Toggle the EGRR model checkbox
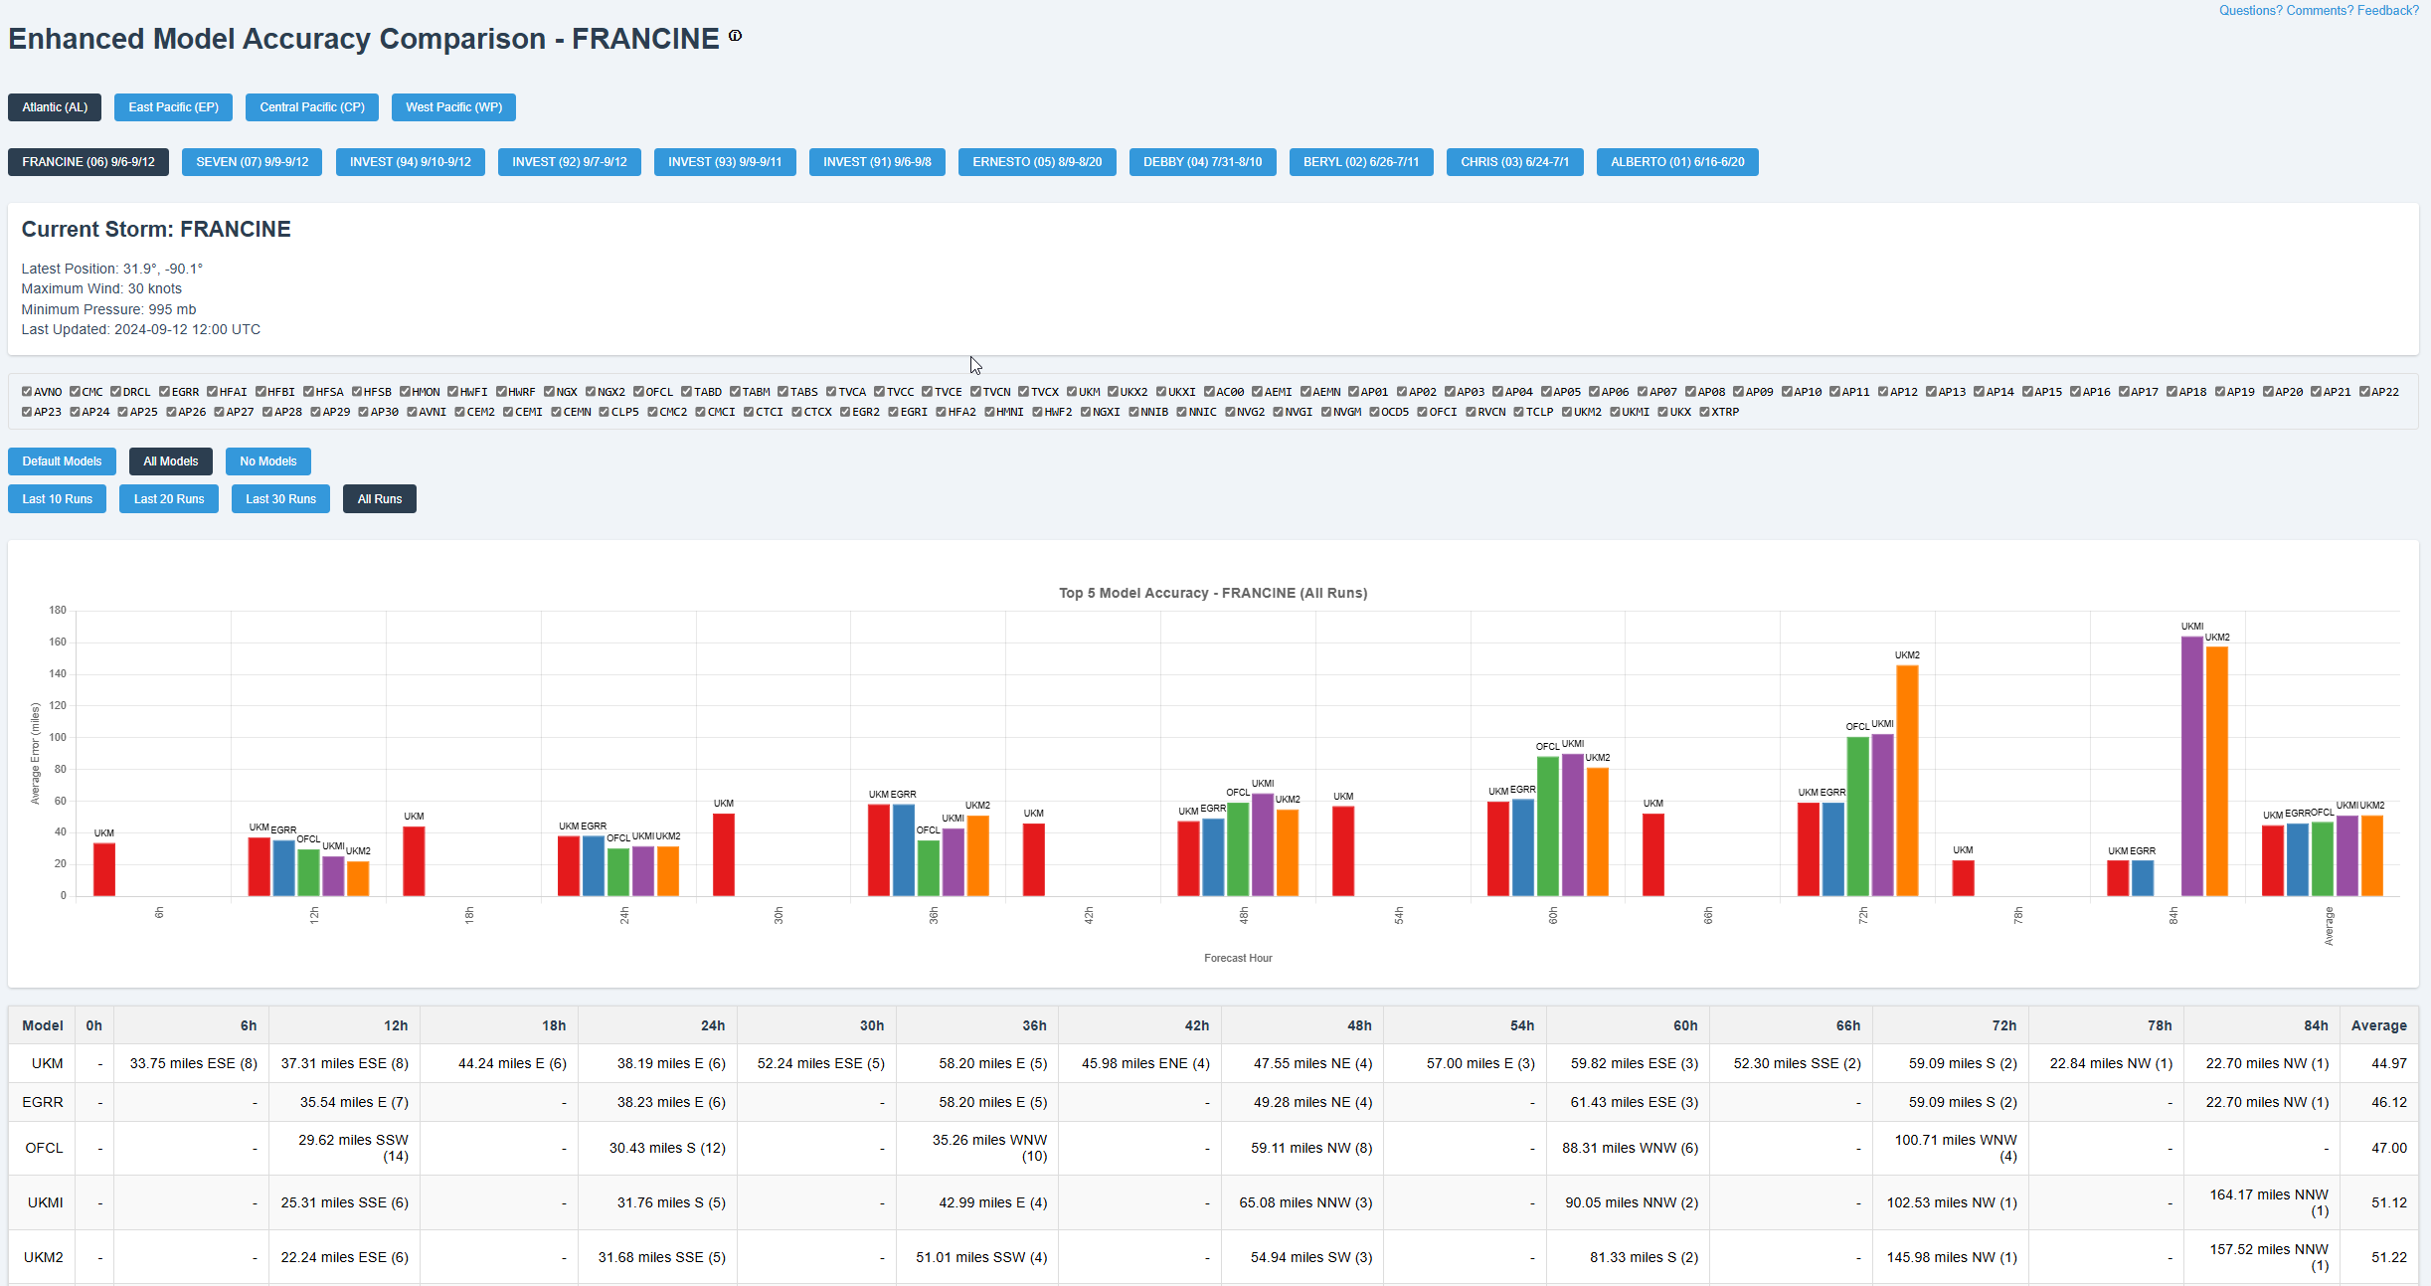 (164, 392)
